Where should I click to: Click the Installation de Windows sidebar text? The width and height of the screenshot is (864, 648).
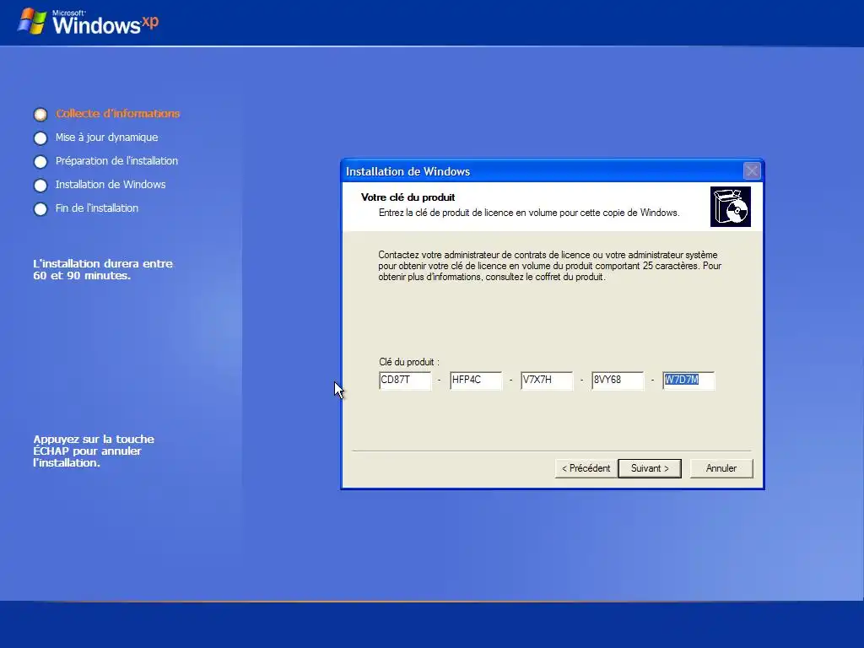pos(111,185)
